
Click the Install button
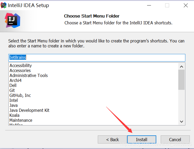tap(142, 140)
